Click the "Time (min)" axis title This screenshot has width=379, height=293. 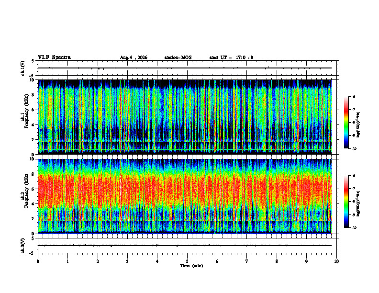tap(191, 266)
